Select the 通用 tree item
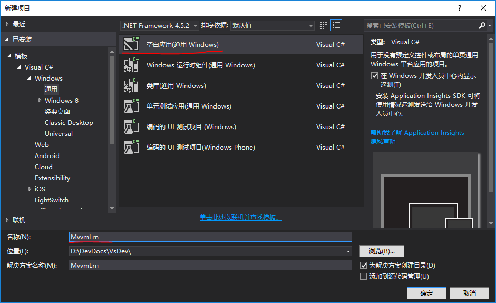The width and height of the screenshot is (496, 303). tap(51, 89)
